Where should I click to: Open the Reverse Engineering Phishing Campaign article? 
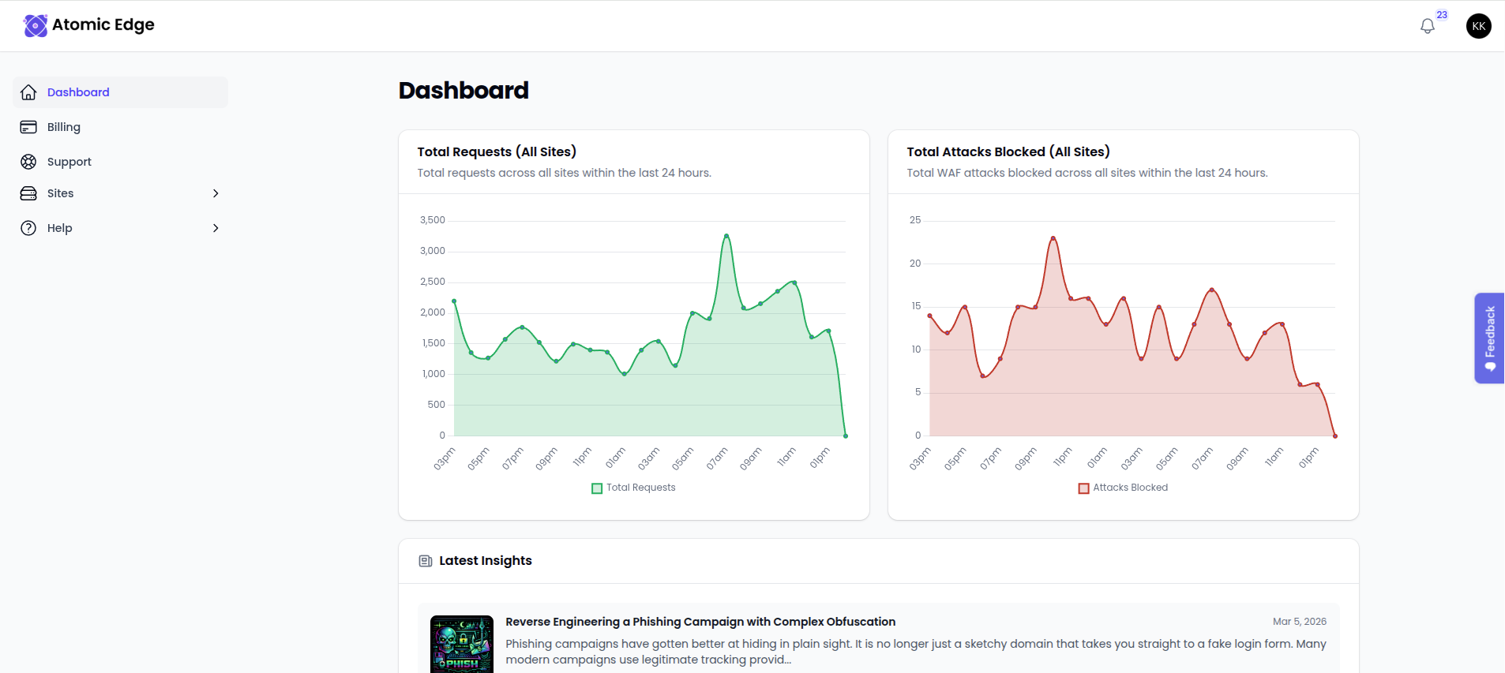point(700,622)
